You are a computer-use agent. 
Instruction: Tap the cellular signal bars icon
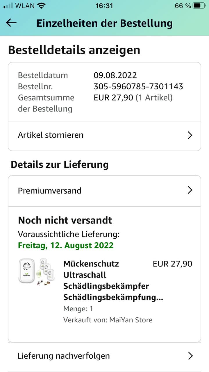pyautogui.click(x=8, y=6)
